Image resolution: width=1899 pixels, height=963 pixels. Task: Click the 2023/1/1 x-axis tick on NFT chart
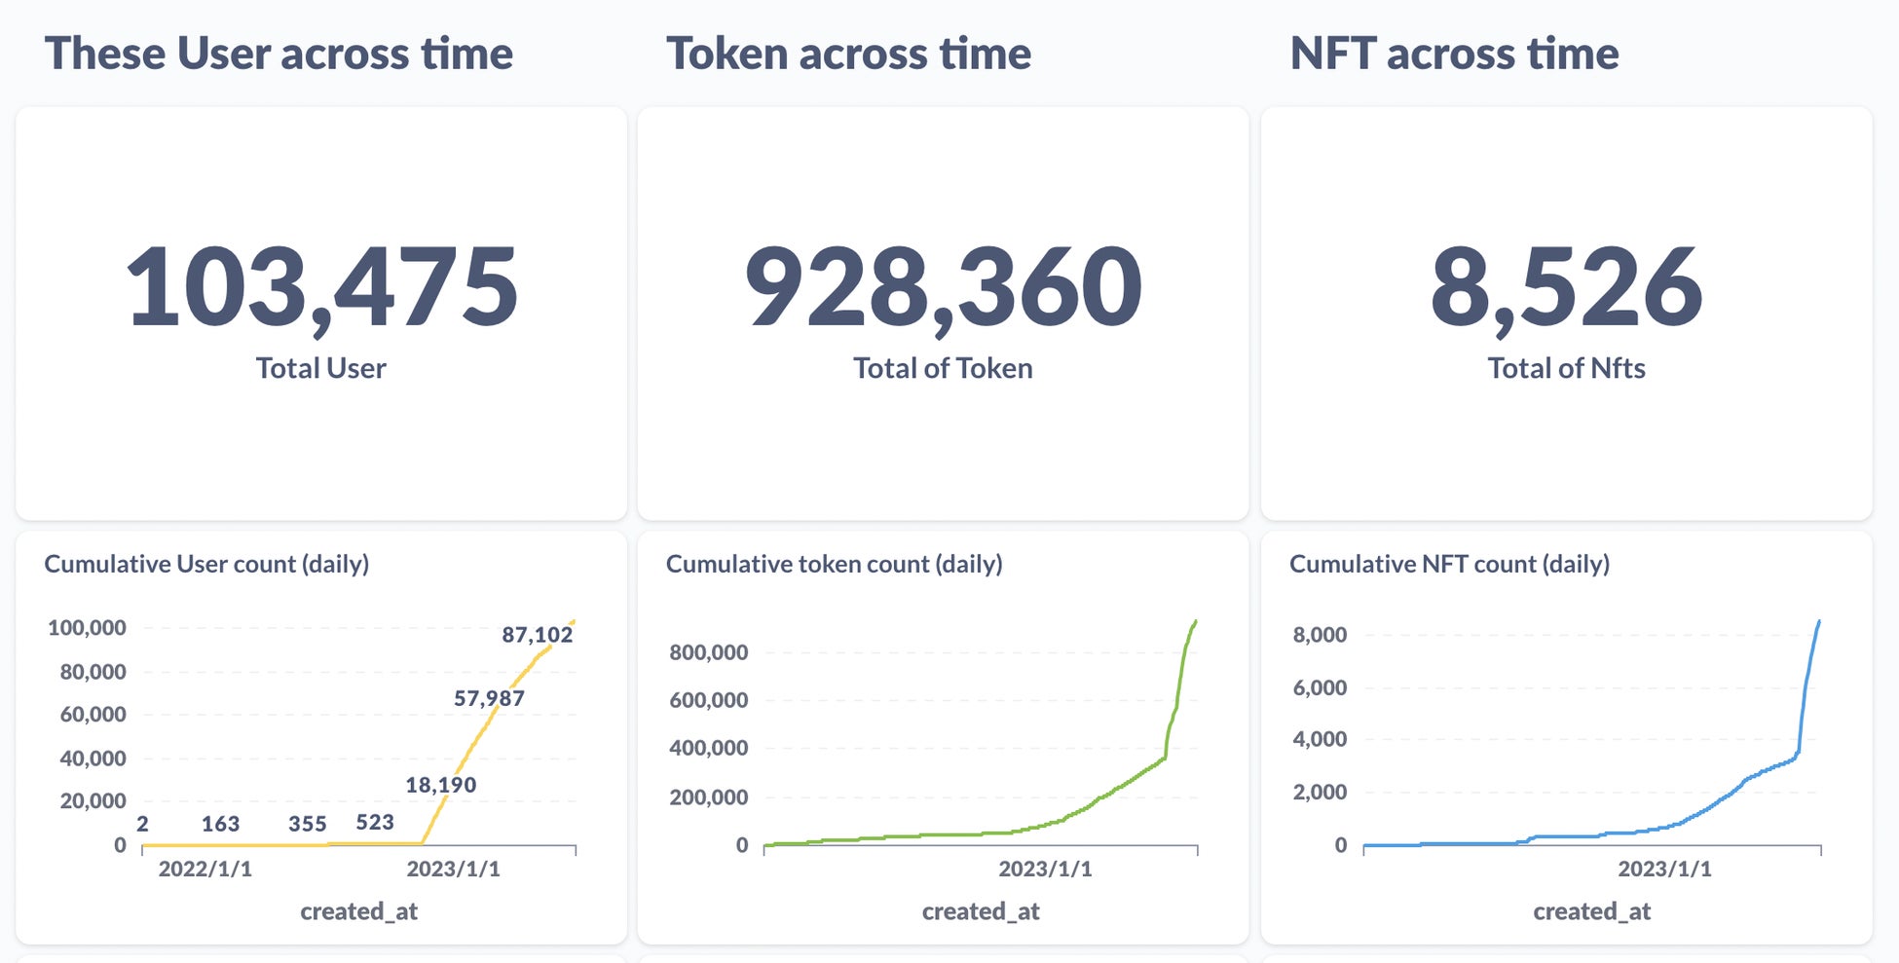tap(1664, 869)
